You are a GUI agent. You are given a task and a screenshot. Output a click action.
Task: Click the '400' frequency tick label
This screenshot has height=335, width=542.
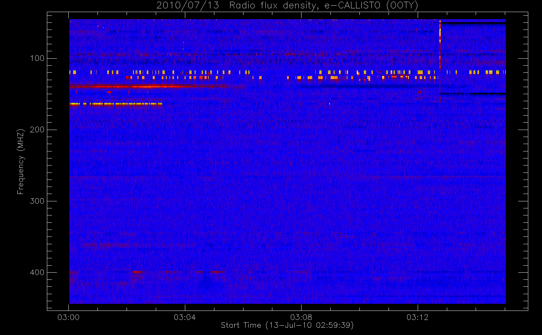click(37, 272)
